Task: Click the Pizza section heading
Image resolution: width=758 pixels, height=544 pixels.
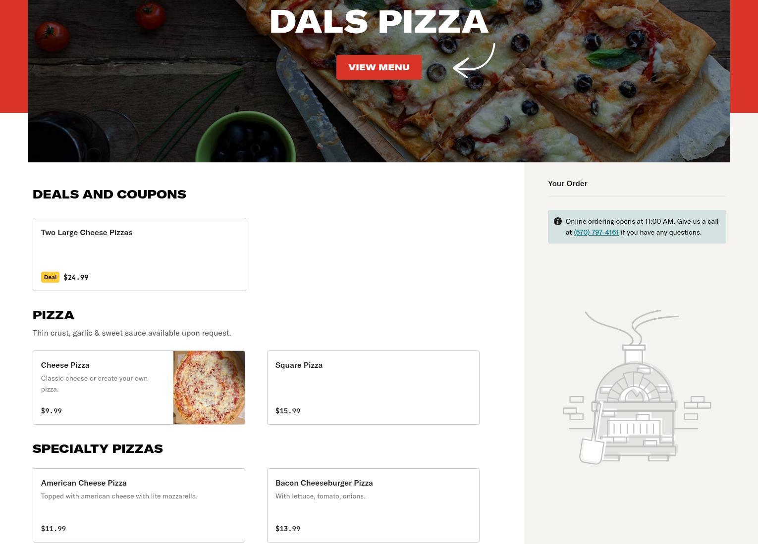Action: 54,315
